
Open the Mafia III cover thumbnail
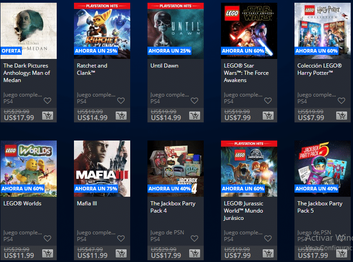point(102,169)
